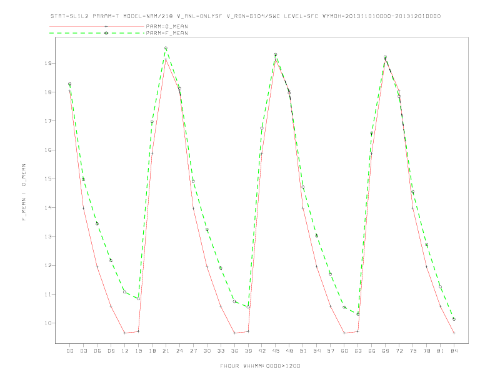Click x-axis tick label 45
Screen dimensions: 495x382
coord(276,351)
